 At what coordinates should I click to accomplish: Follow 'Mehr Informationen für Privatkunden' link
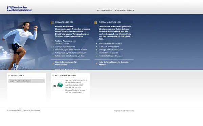[x=66, y=64]
